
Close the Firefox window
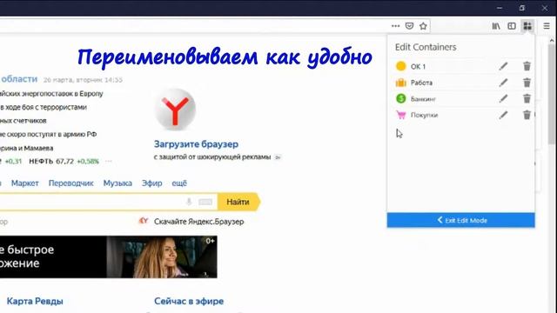tap(545, 8)
